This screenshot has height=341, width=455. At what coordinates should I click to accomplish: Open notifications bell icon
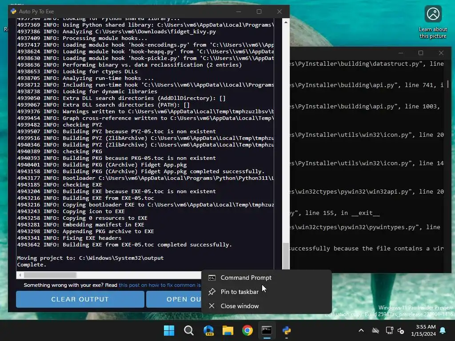443,330
